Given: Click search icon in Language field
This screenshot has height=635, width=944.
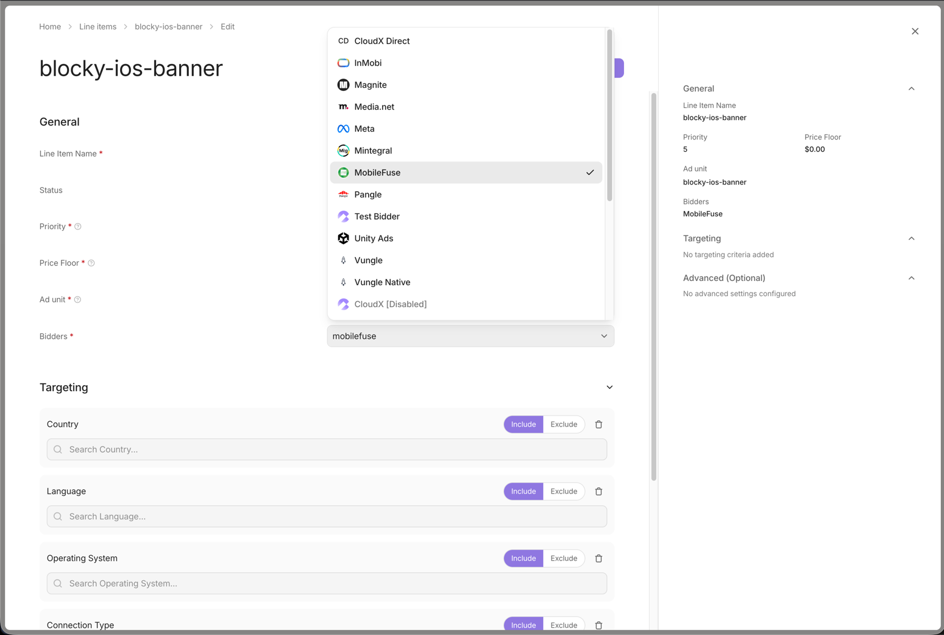Looking at the screenshot, I should pos(58,516).
